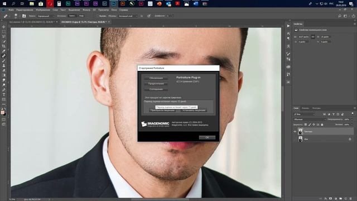
Task: Select the Lasso tool
Action: pyautogui.click(x=4, y=36)
